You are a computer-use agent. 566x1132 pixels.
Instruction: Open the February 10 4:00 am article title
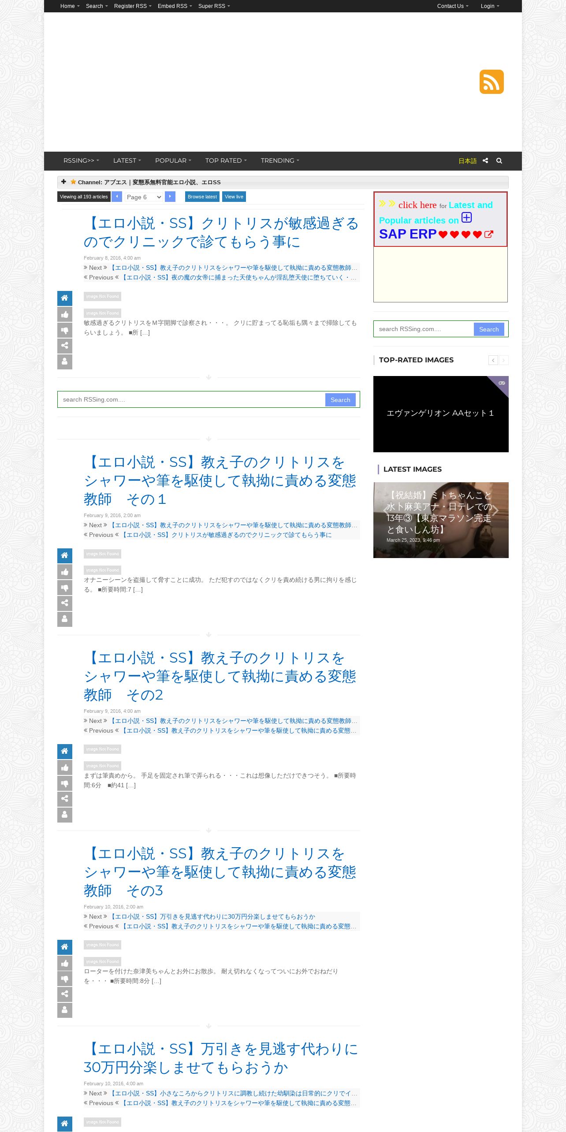coord(221,1058)
